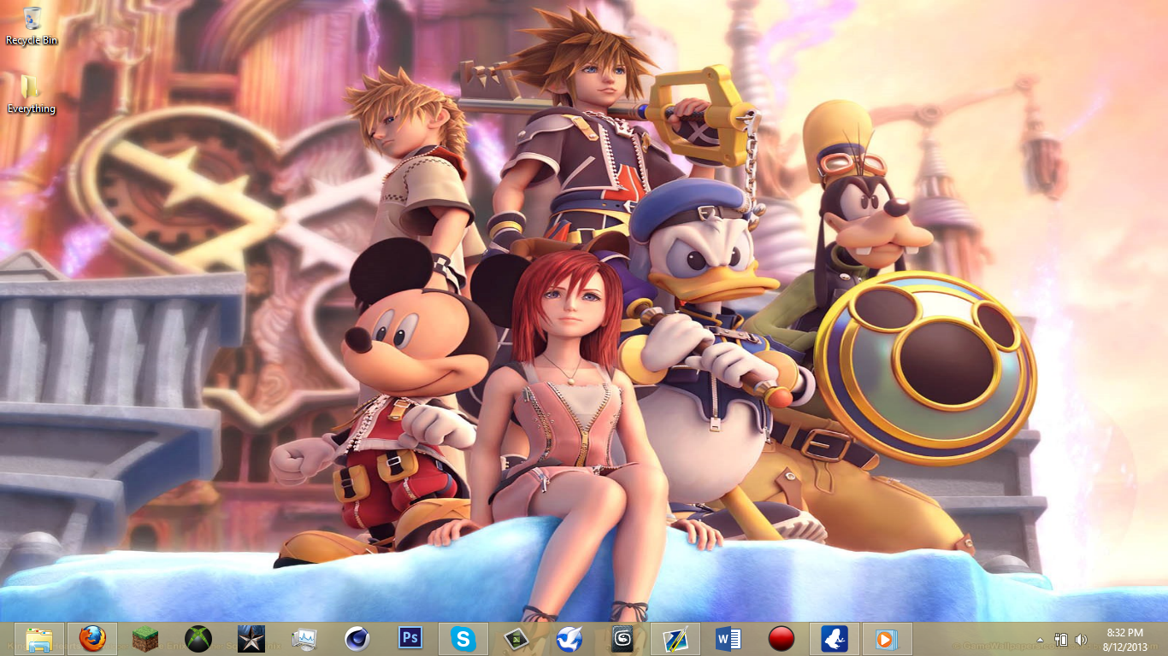
Task: Switch to Skype in the taskbar
Action: pos(463,639)
